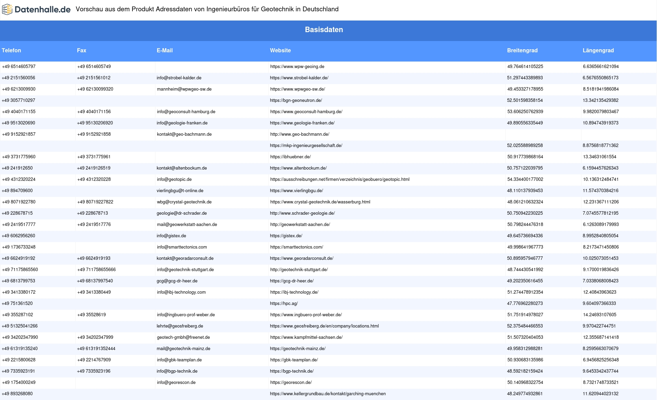Image resolution: width=657 pixels, height=400 pixels.
Task: Open https://www.geoconsult-hamburg.de/ link
Action: click(306, 112)
